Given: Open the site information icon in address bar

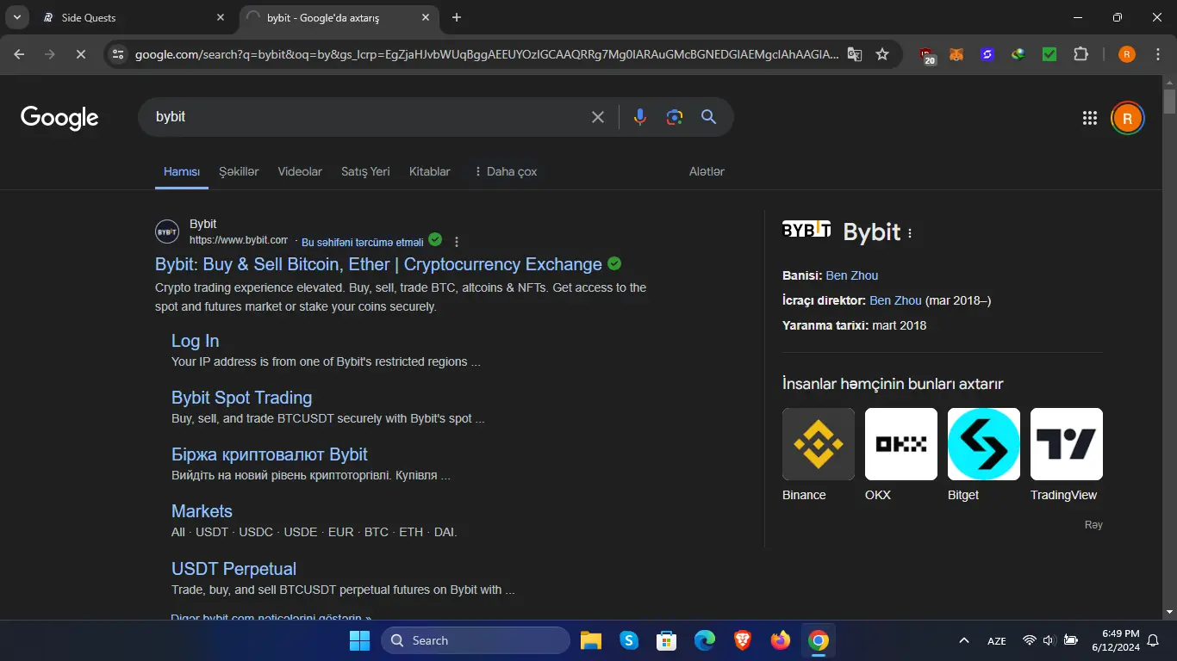Looking at the screenshot, I should pos(119,54).
